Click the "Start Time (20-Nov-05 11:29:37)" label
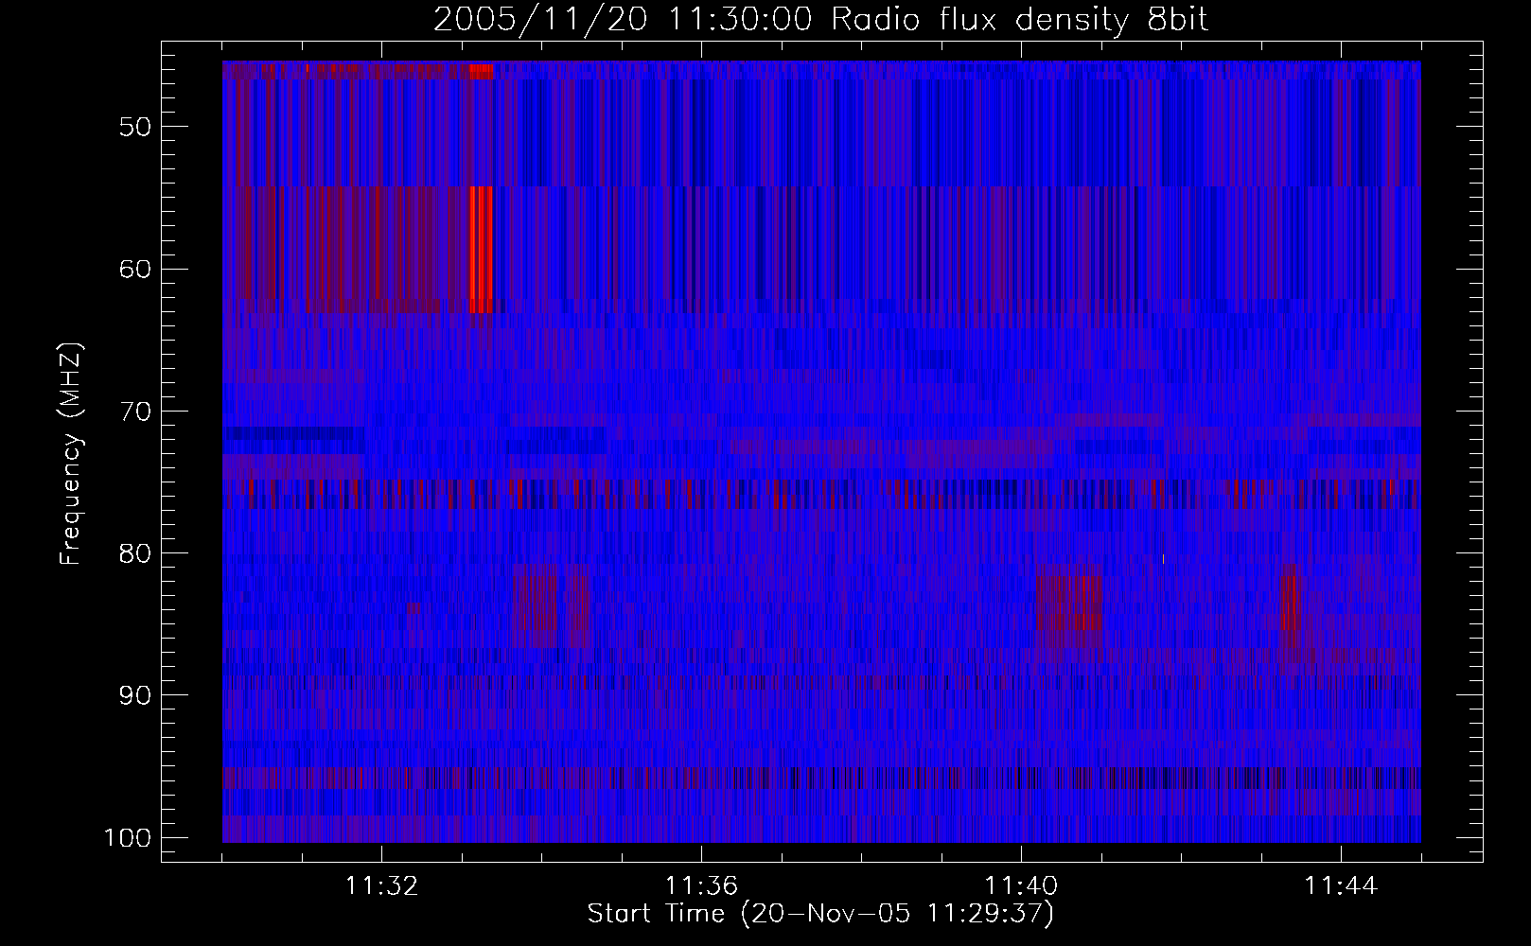The height and width of the screenshot is (946, 1531). point(820,914)
